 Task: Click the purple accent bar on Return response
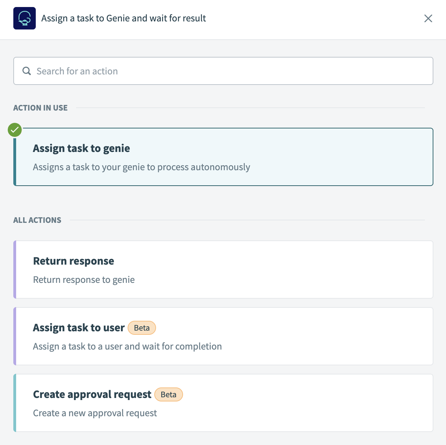pos(15,269)
